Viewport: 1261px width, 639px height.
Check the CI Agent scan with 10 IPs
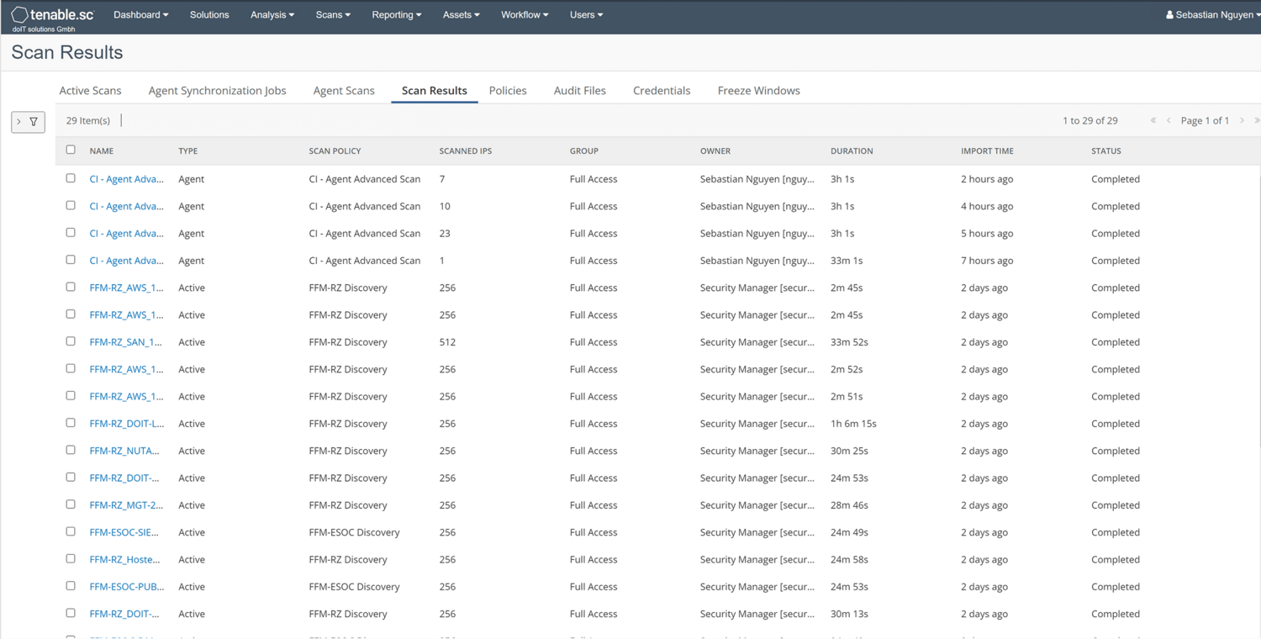tap(71, 205)
